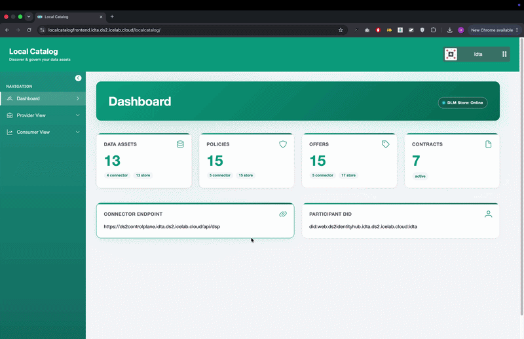Click the browser URL address bar
Image resolution: width=524 pixels, height=339 pixels.
[x=191, y=30]
